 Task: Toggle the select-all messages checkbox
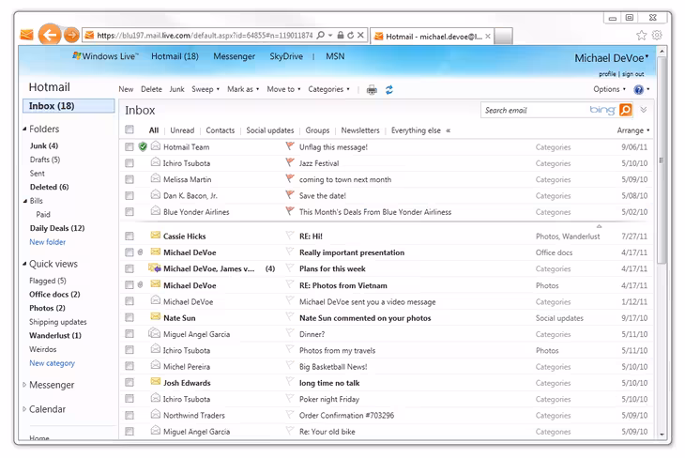coord(129,130)
